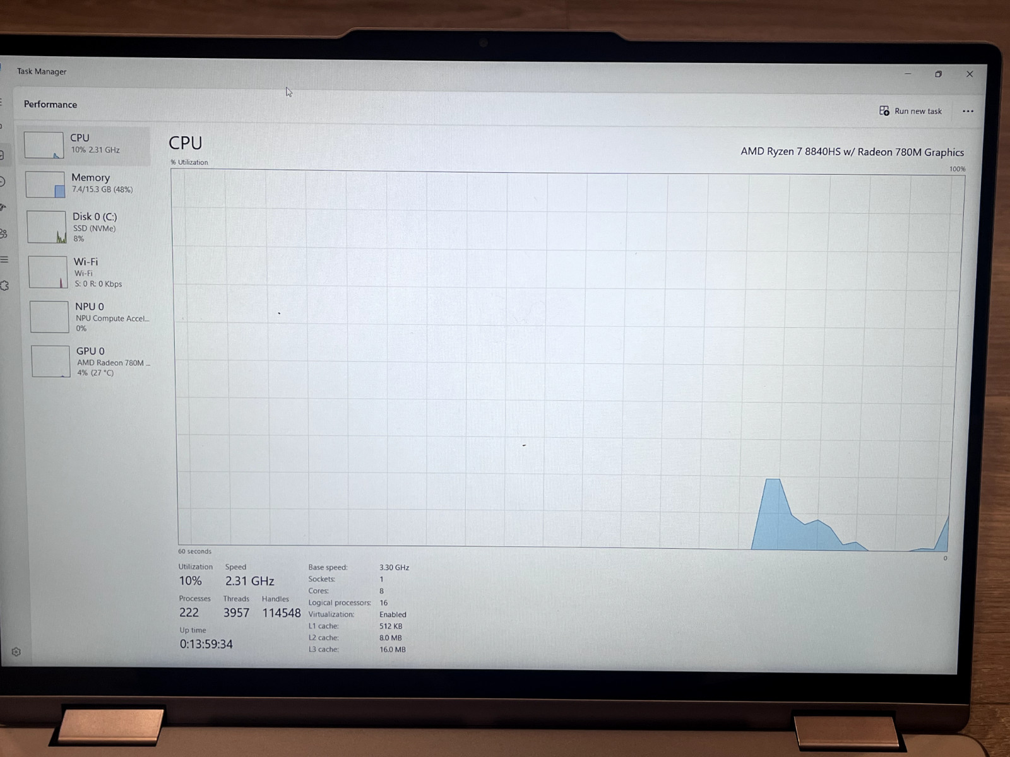Viewport: 1010px width, 757px height.
Task: Click the Disk 0 mini graph thumbnail
Action: point(46,227)
